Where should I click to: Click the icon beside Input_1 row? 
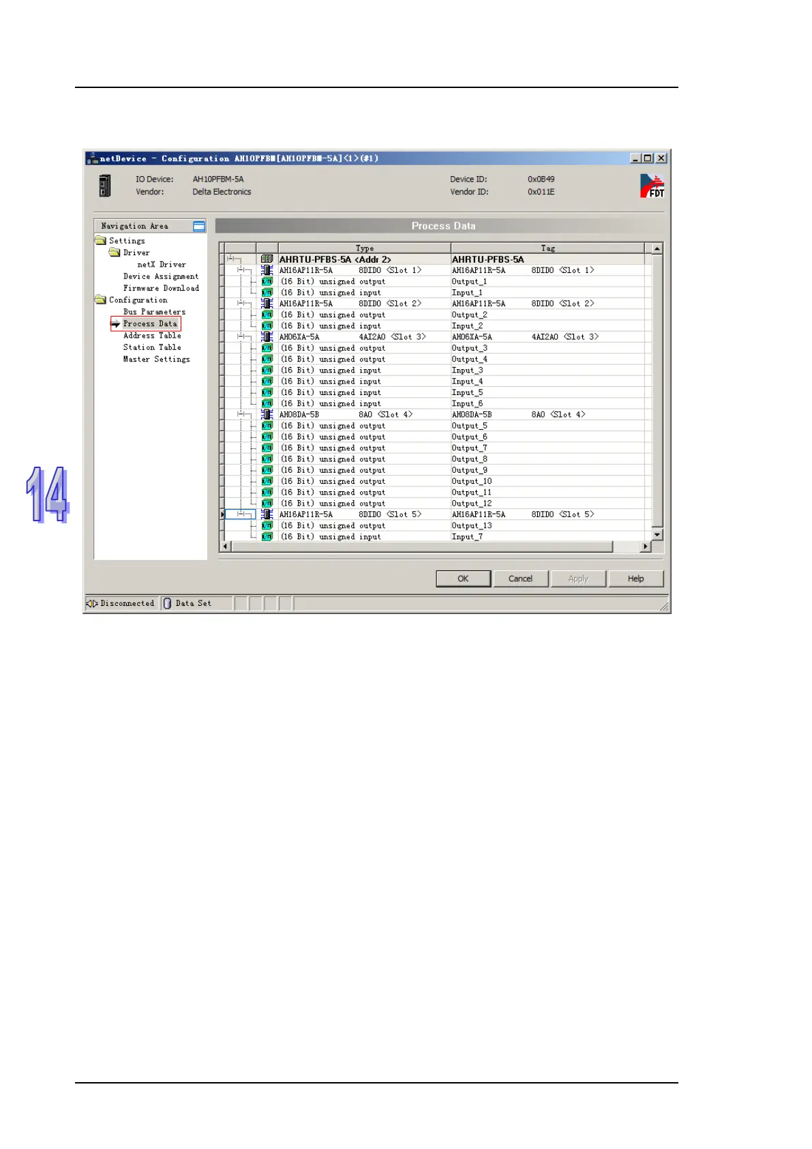tap(267, 293)
